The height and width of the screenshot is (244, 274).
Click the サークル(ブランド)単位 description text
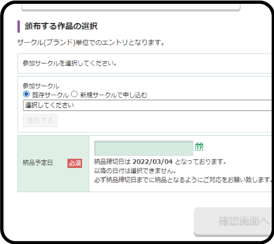[x=91, y=43]
